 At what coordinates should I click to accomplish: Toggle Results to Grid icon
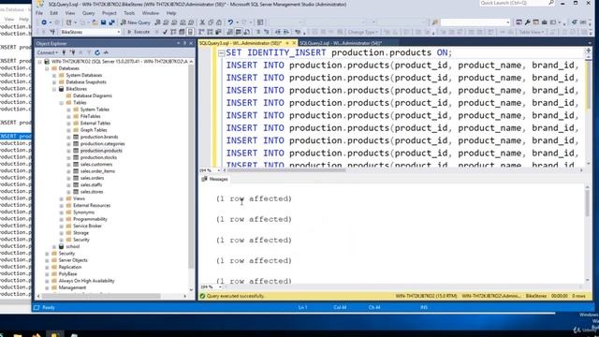point(239,32)
